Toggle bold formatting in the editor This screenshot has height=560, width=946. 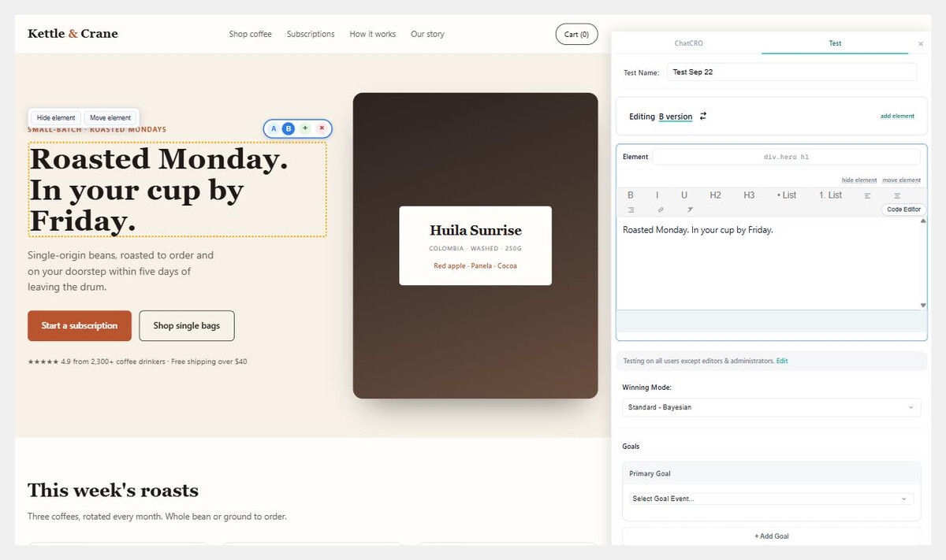(x=630, y=195)
